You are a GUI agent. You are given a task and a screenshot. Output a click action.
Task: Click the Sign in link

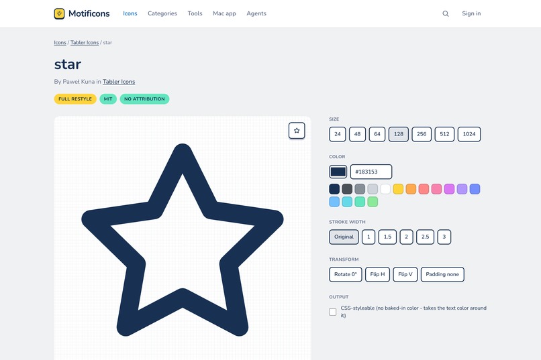pyautogui.click(x=471, y=13)
